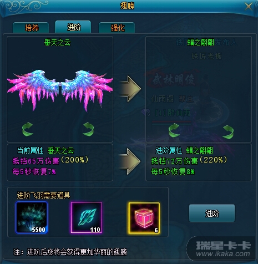Rotate 垂天之云 wings right with green arrow
Viewport: 258px width, 264px height.
point(88,129)
